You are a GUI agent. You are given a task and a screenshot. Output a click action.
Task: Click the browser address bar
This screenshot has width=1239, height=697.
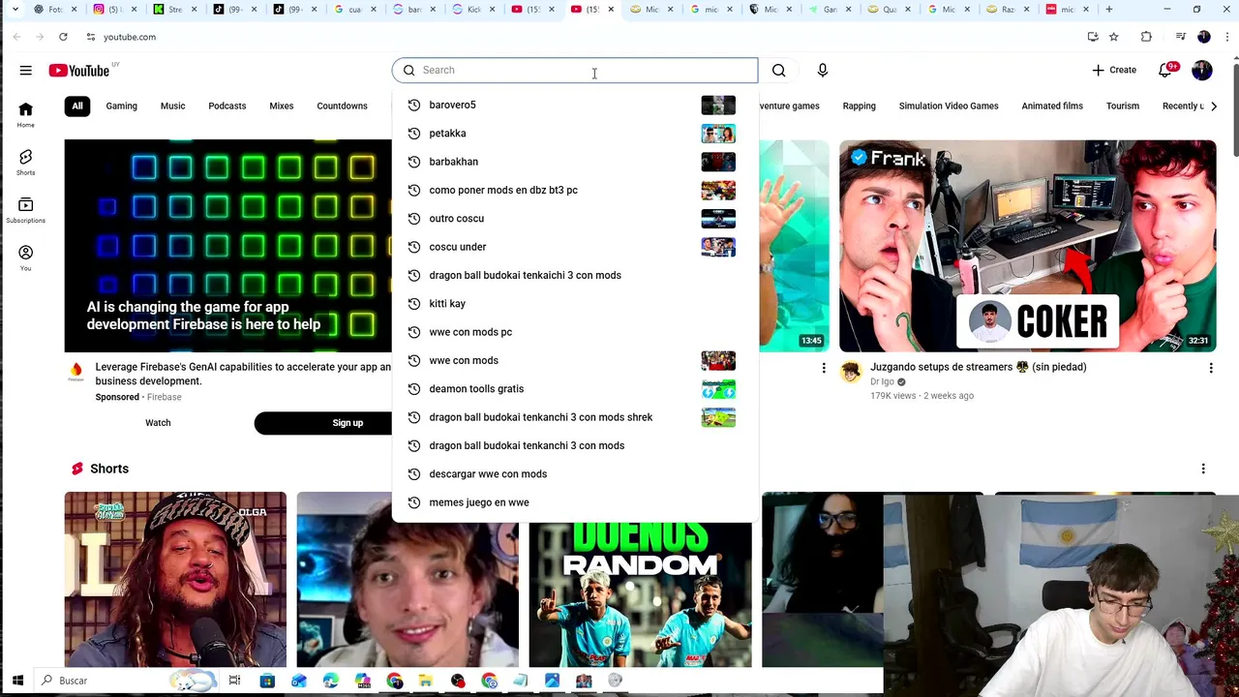click(x=581, y=37)
